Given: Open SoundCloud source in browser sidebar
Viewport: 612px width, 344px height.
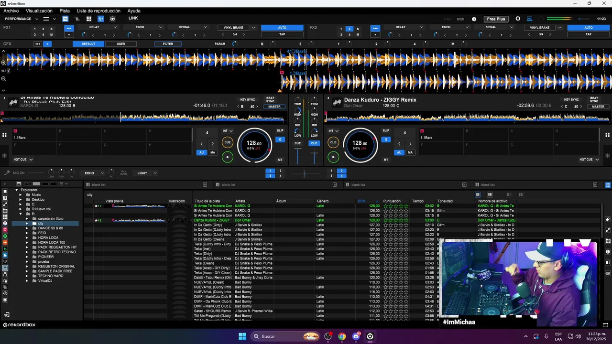Looking at the screenshot, I should coord(5,243).
